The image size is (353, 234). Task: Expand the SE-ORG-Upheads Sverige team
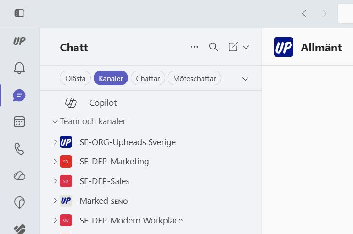click(55, 142)
